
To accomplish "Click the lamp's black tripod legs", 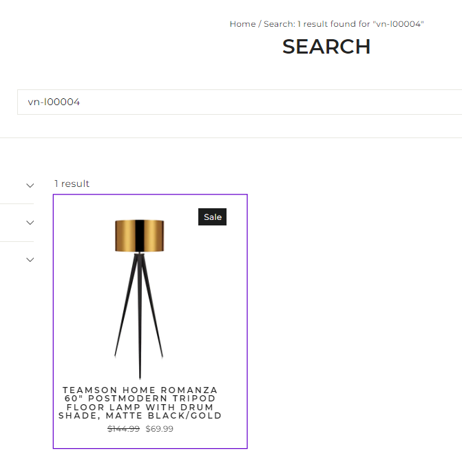I will [x=139, y=315].
